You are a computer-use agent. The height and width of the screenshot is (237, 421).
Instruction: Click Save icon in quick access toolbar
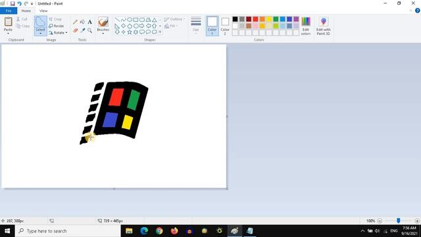(x=12, y=4)
